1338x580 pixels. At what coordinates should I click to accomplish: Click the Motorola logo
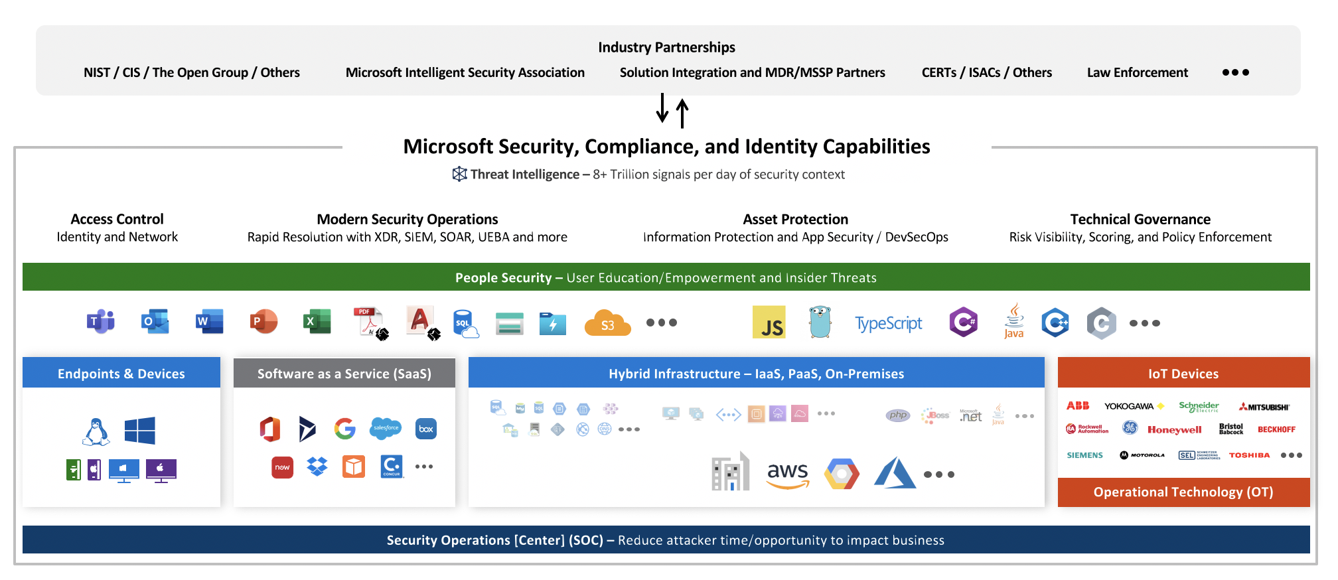[1142, 455]
